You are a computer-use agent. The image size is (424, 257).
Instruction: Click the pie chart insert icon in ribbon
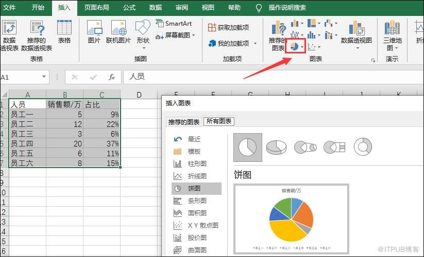tap(294, 46)
